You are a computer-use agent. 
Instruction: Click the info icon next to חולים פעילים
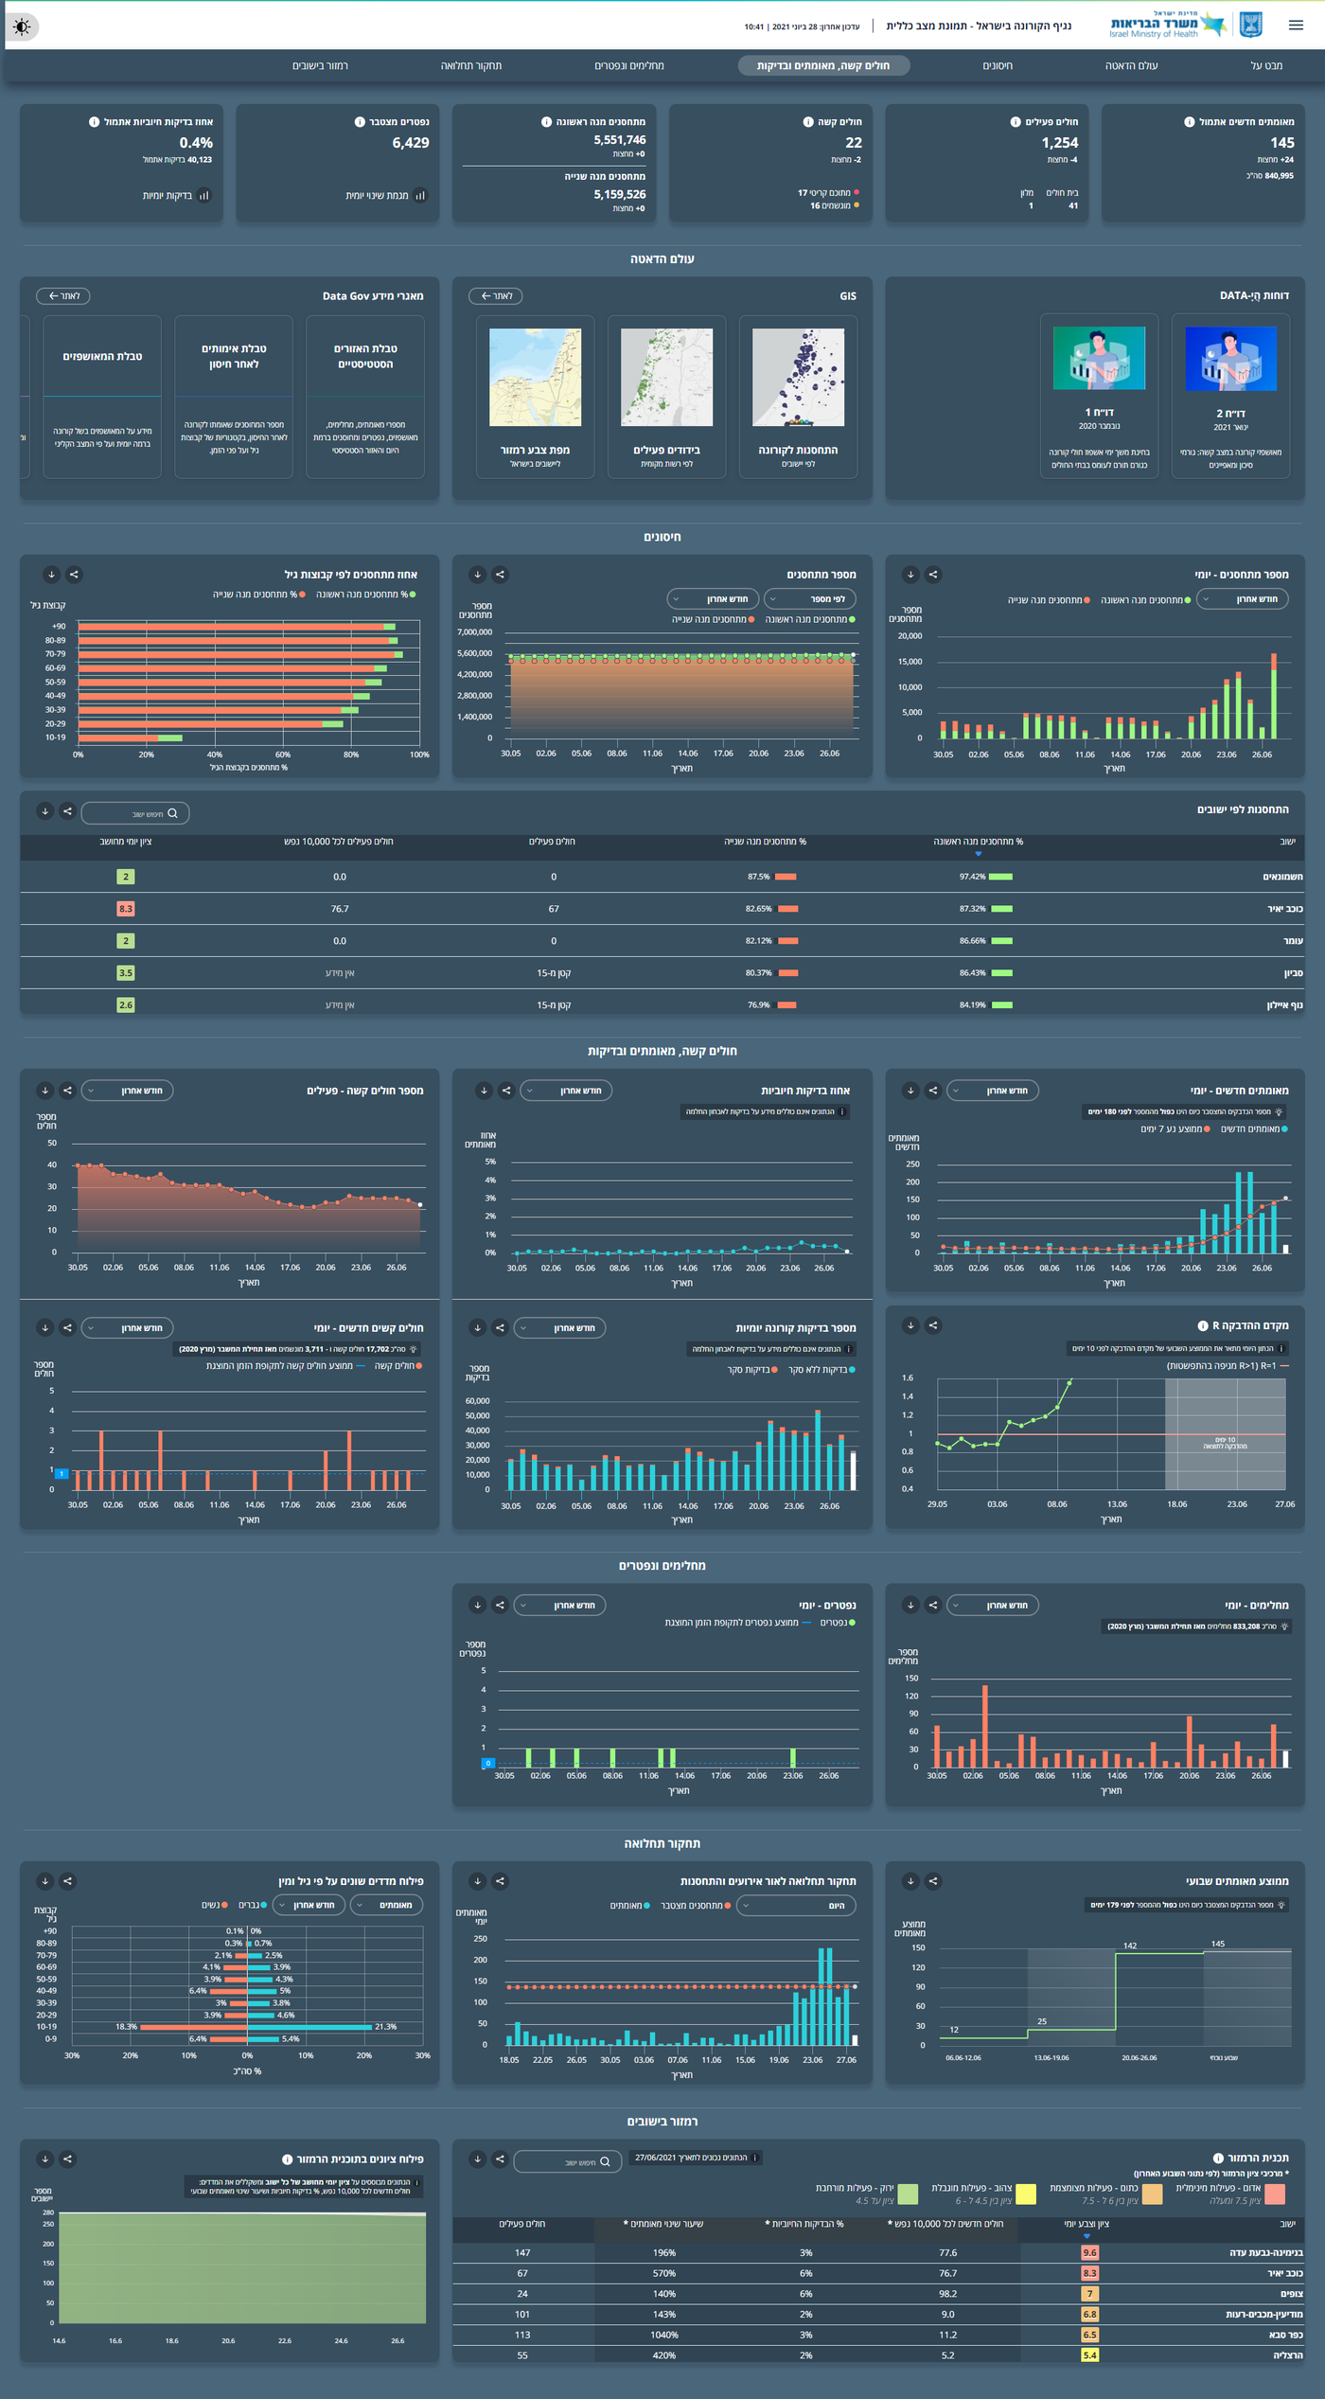1016,122
